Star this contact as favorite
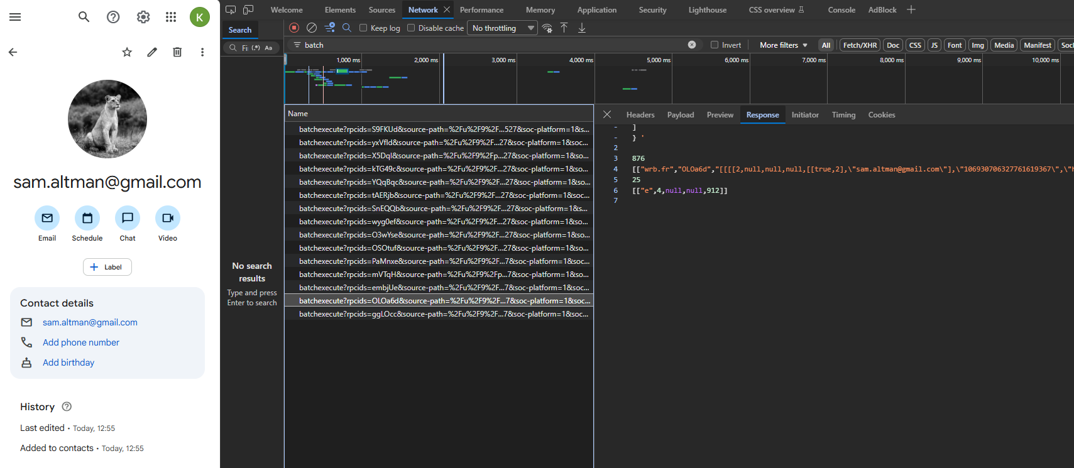 127,52
